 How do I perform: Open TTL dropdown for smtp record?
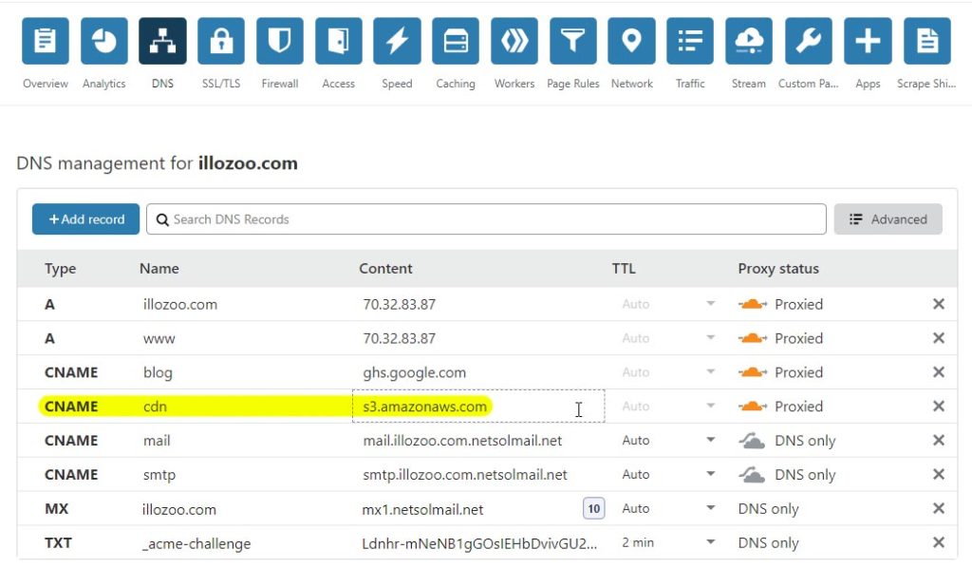click(710, 474)
